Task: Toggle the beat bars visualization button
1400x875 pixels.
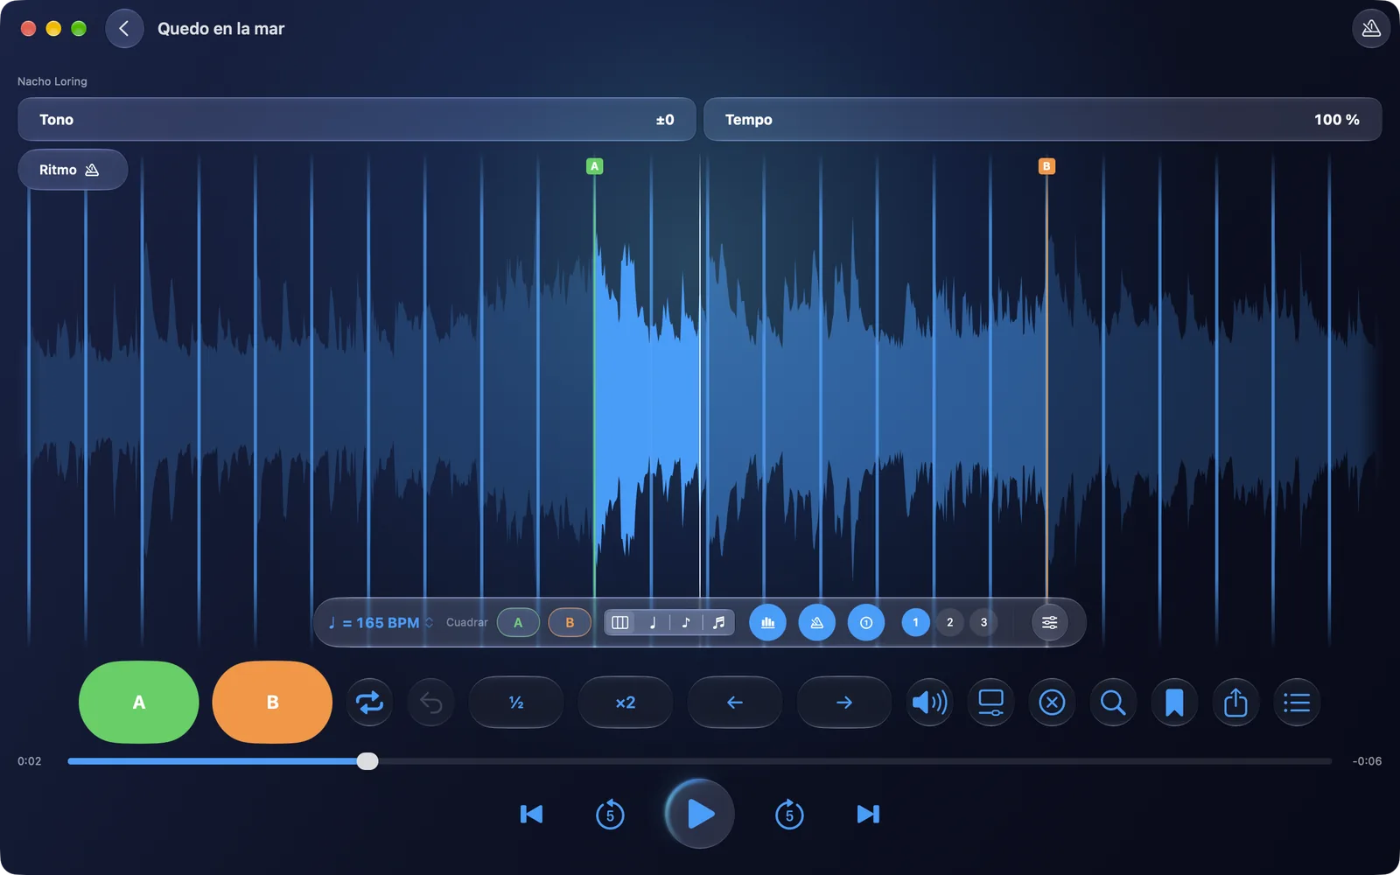Action: coord(768,623)
